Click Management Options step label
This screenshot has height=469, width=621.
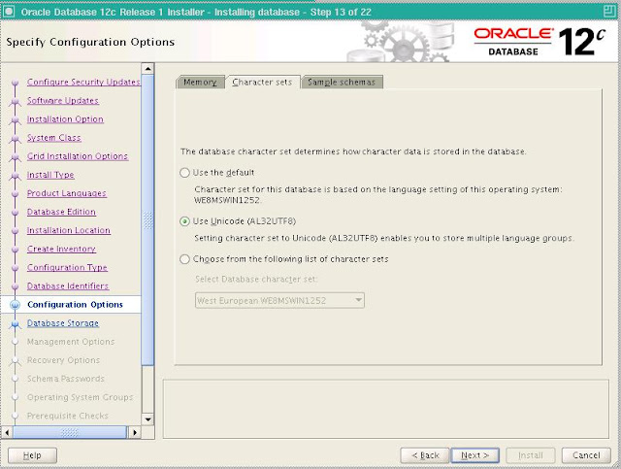71,342
